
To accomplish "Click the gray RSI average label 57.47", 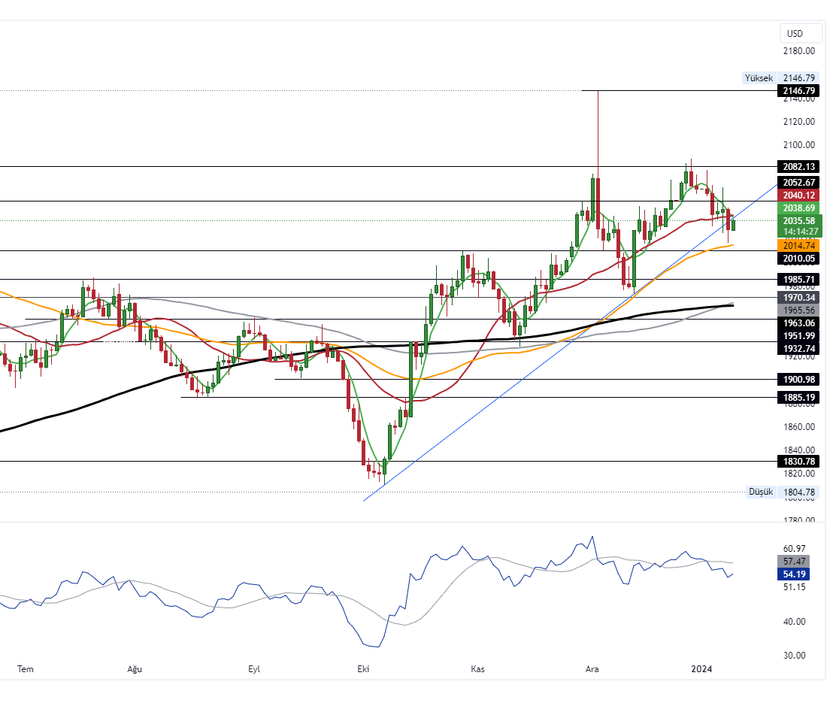I will 795,561.
